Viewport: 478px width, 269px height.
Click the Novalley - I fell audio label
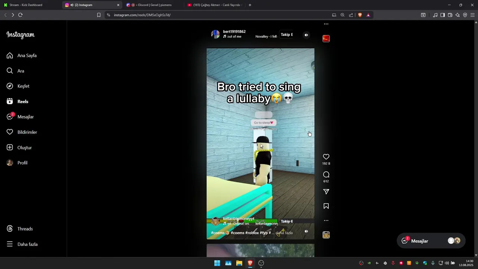click(x=266, y=37)
